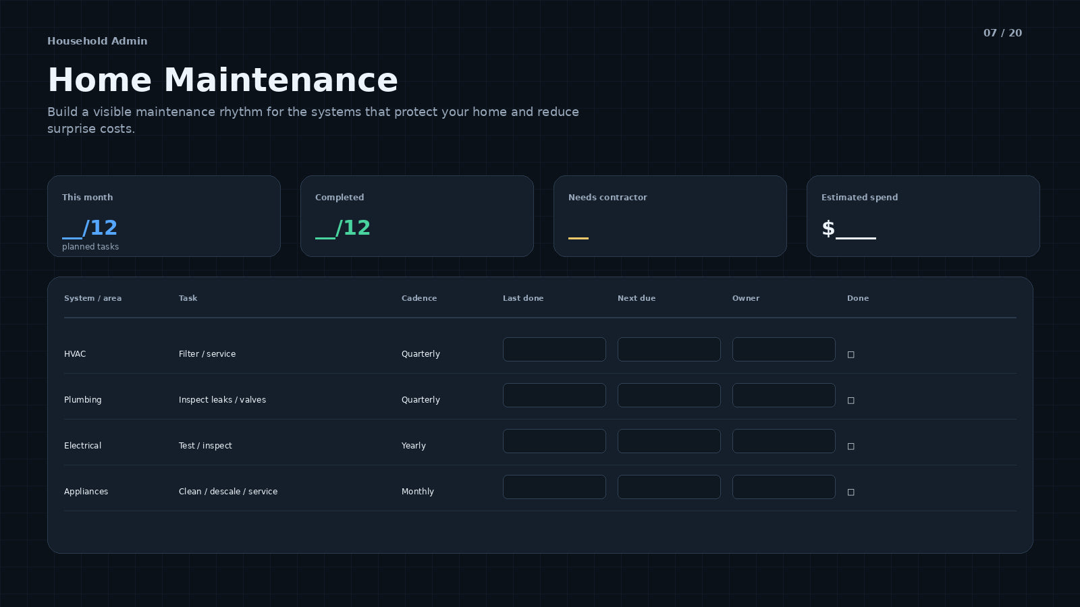Click the 'Filter / service' task cell
The height and width of the screenshot is (607, 1080).
tap(207, 354)
